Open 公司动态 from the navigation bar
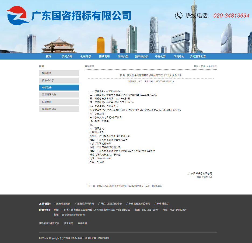 coord(86,57)
